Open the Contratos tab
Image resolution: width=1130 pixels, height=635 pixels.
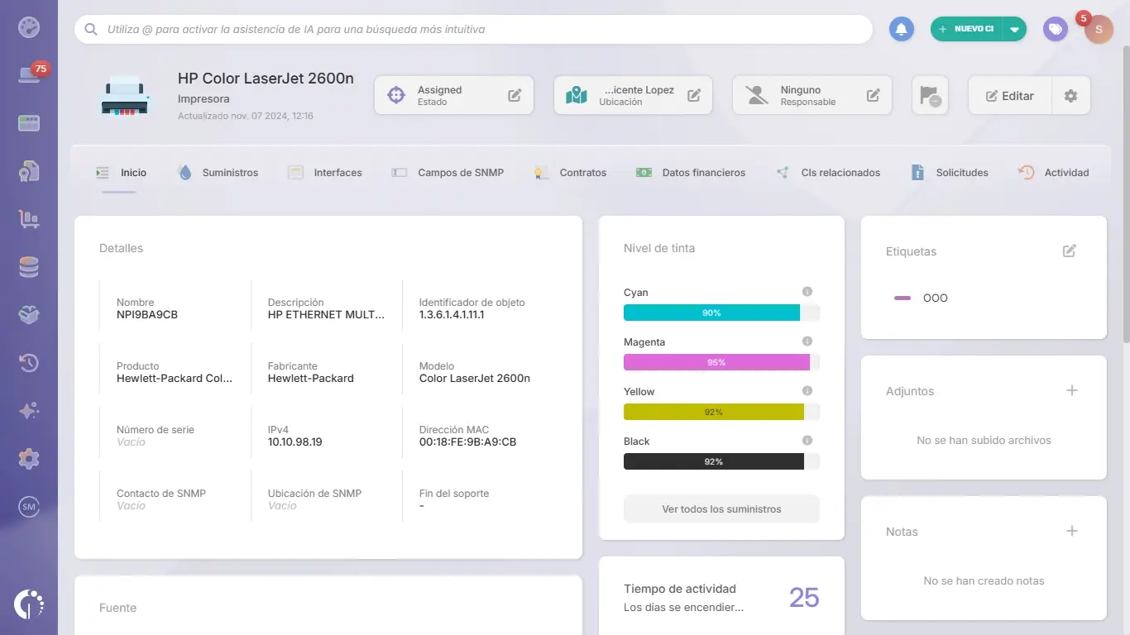click(570, 173)
